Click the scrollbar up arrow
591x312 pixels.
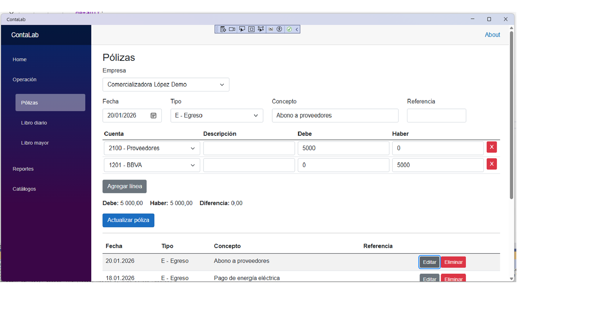point(512,28)
